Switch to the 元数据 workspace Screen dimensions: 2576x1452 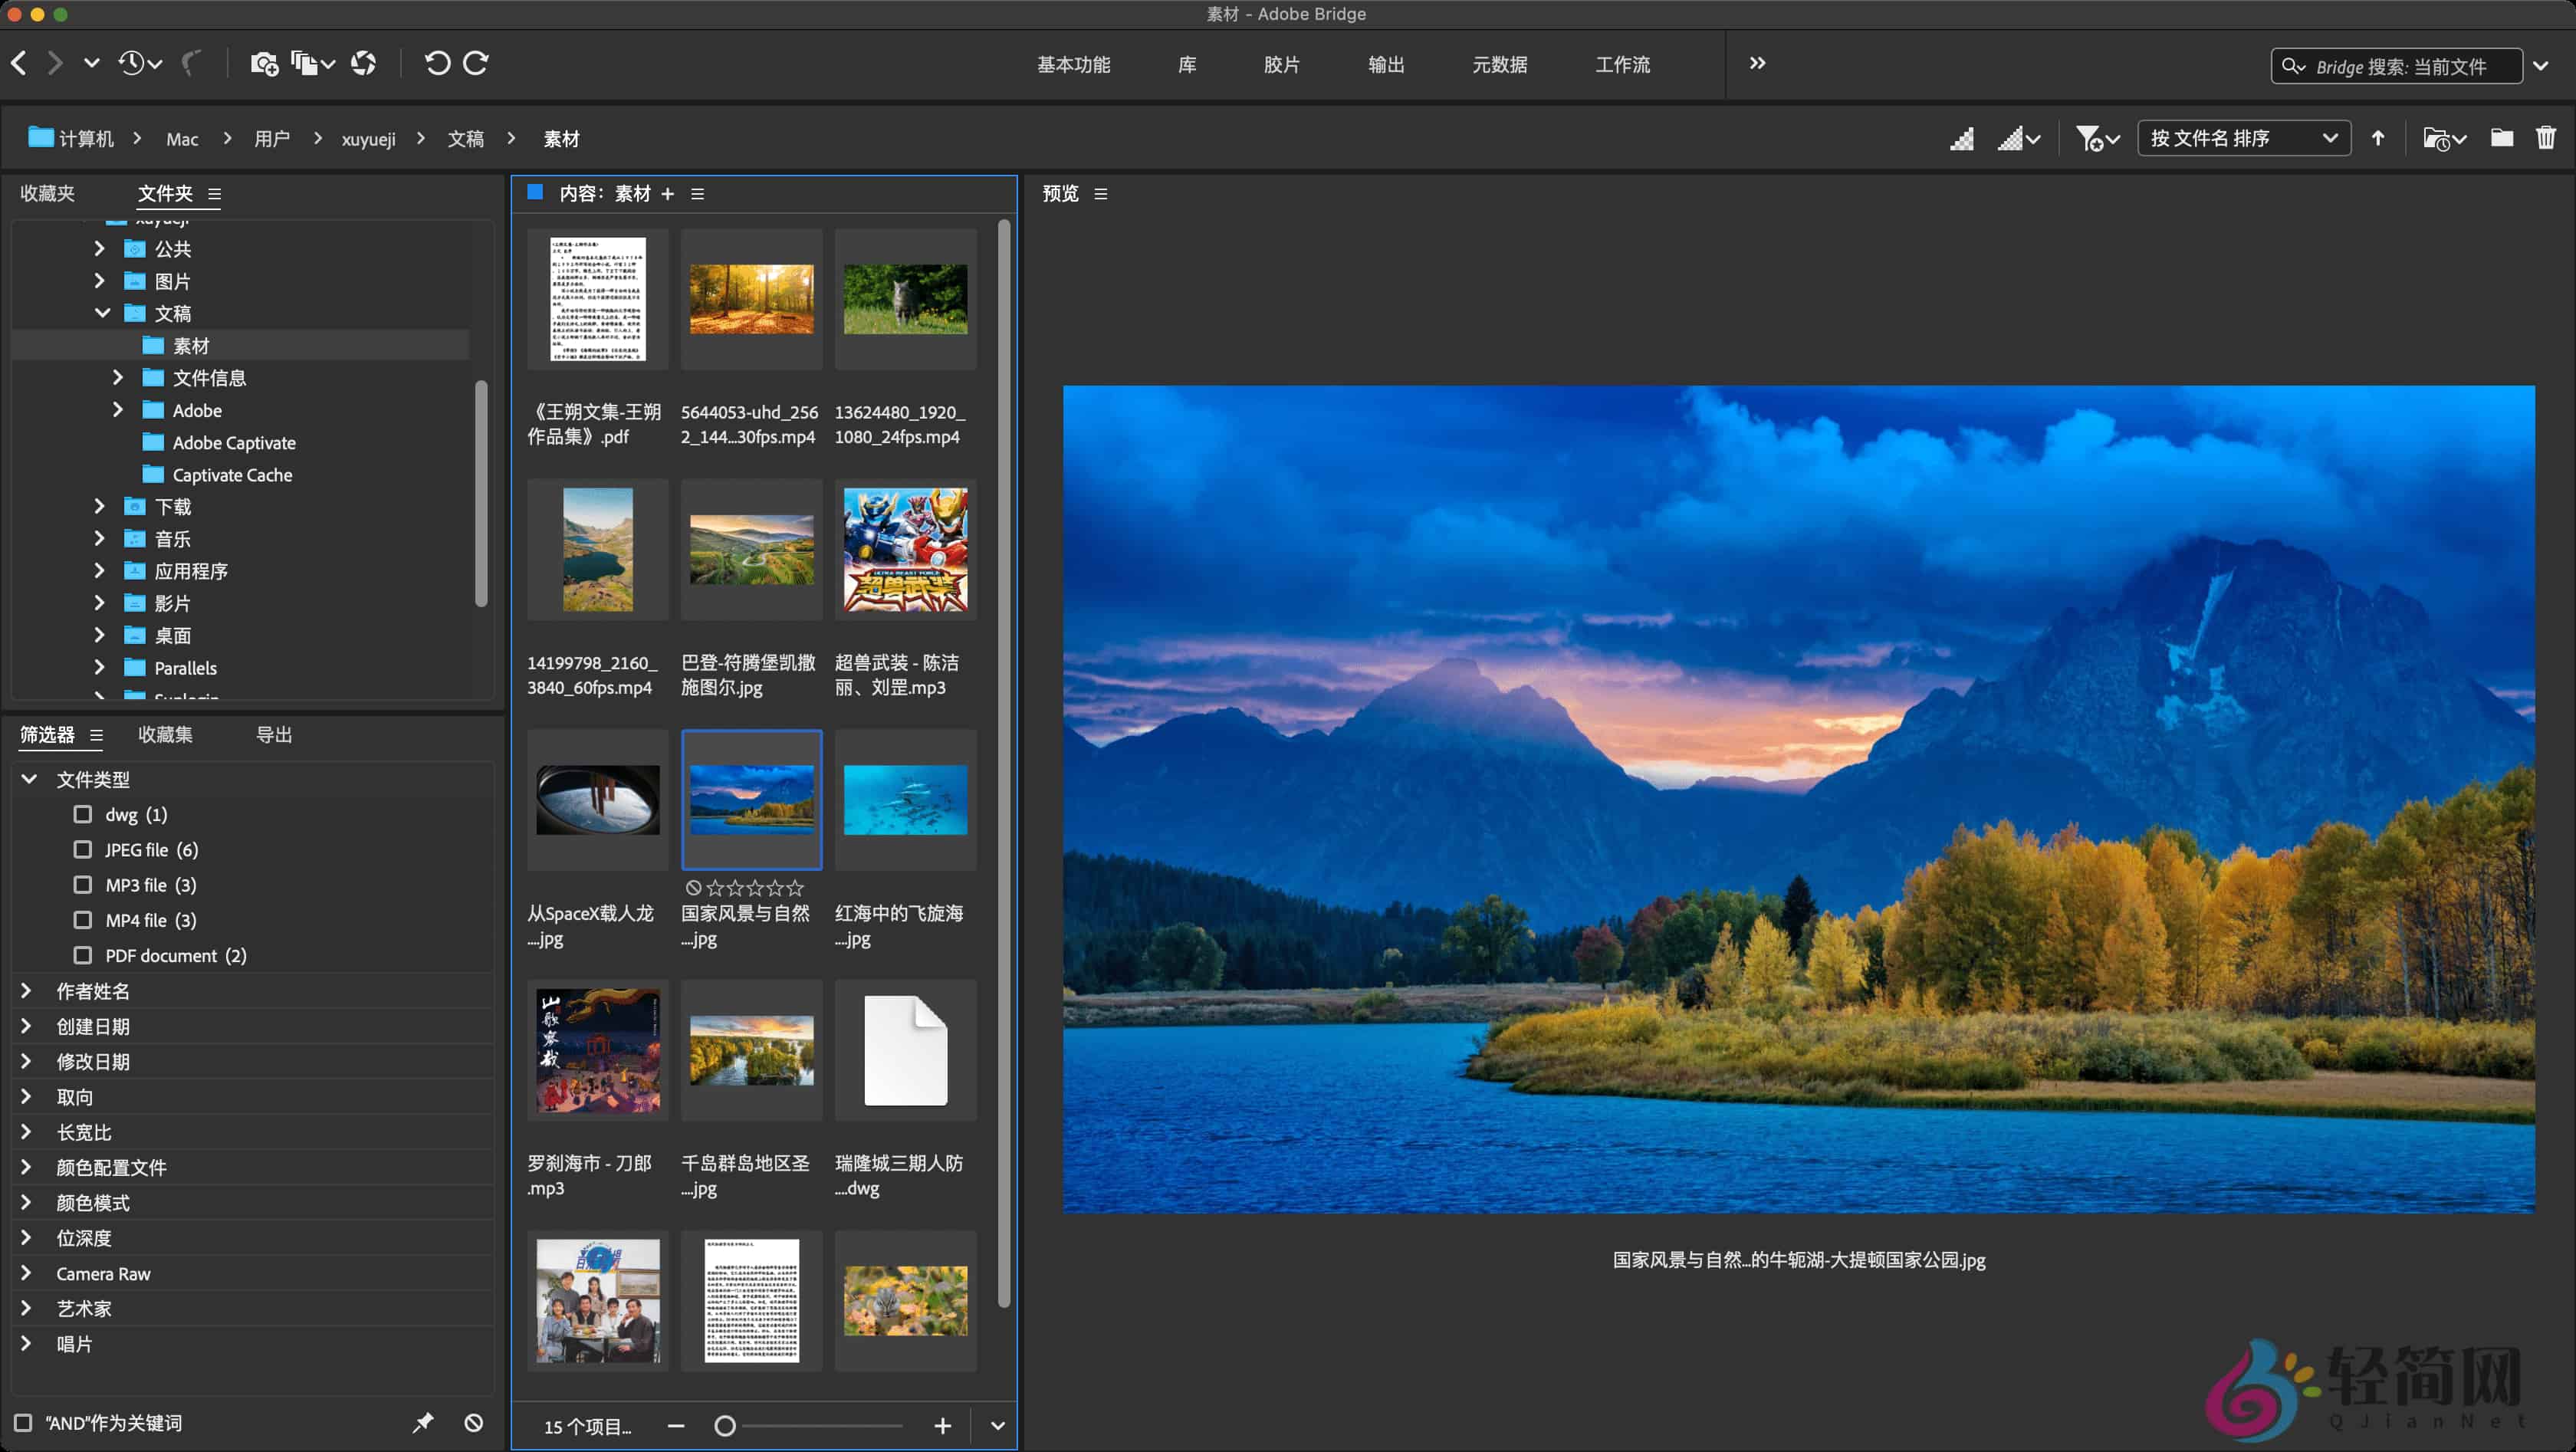coord(1499,65)
